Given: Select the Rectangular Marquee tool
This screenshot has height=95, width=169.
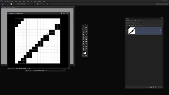Looking at the screenshot, I should click(x=83, y=27).
